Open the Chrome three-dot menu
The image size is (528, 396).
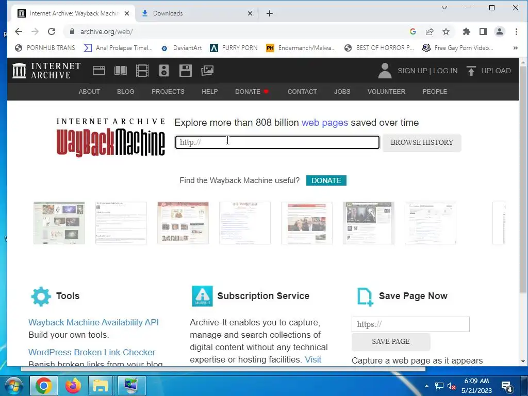[x=516, y=31]
